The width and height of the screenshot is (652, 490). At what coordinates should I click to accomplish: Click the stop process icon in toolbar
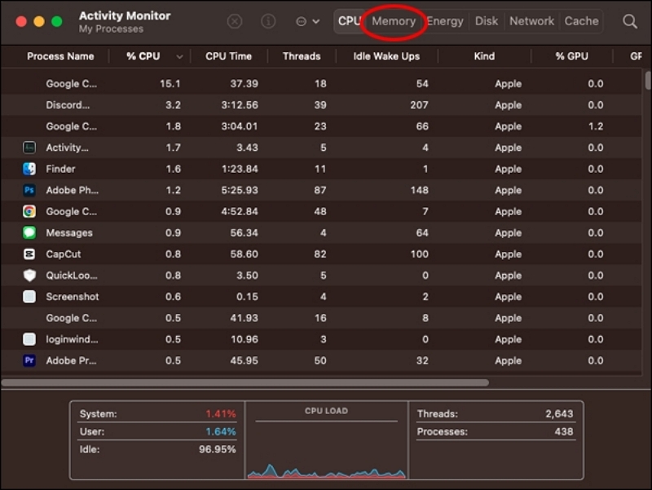pyautogui.click(x=235, y=21)
